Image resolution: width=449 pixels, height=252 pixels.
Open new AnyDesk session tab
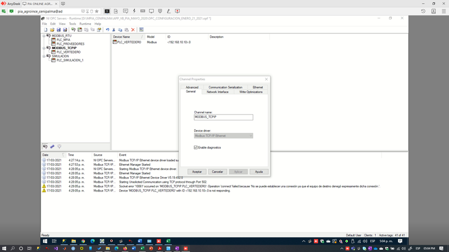click(63, 4)
